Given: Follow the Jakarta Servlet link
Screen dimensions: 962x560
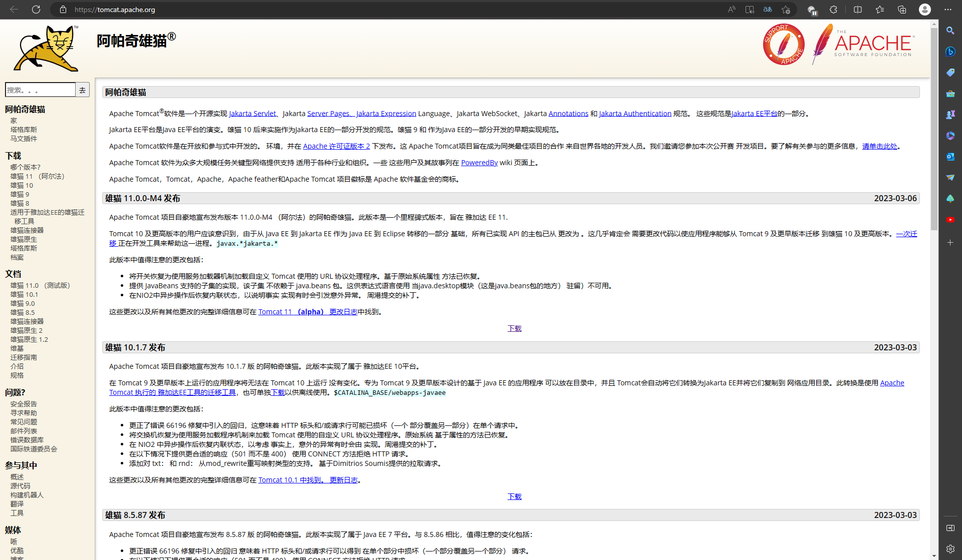Looking at the screenshot, I should (253, 114).
